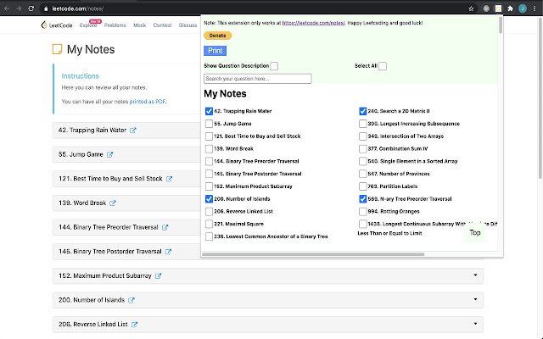This screenshot has height=339, width=543.
Task: Uncheck 240. Search a 2D Matrix II checkbox
Action: [362, 111]
